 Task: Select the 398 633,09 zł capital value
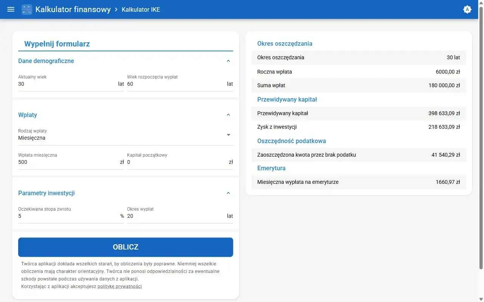pos(444,113)
